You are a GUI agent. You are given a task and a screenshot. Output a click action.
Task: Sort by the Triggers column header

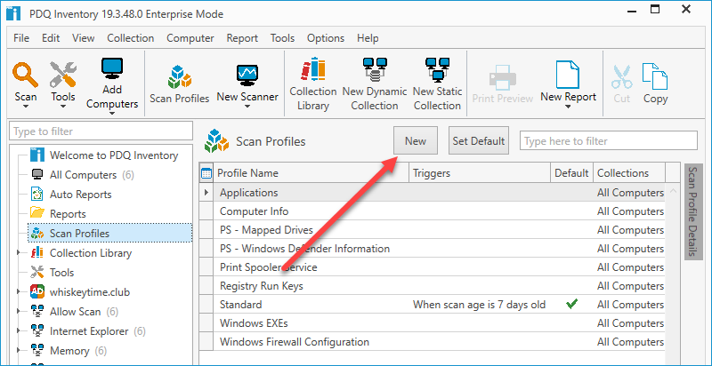coord(479,173)
